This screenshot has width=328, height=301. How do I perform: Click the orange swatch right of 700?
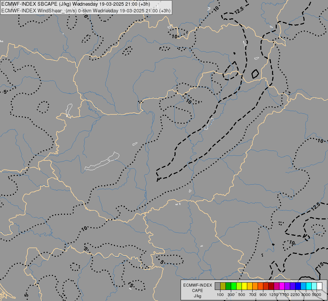tap(255, 286)
